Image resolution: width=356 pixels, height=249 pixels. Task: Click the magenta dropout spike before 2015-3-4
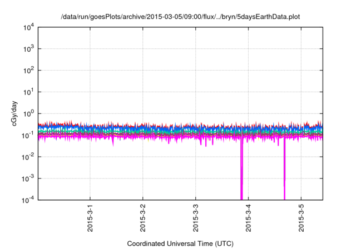point(241,168)
